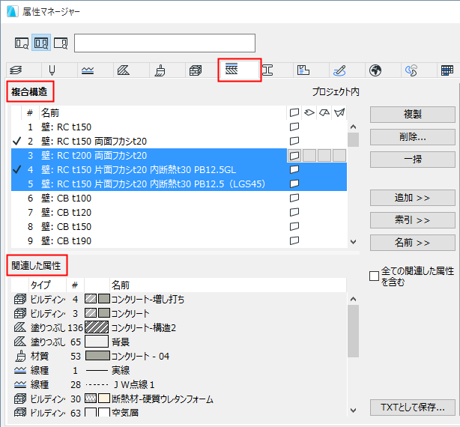This screenshot has width=460, height=427.
Task: Select line type J W点線 1
Action: tap(179, 384)
